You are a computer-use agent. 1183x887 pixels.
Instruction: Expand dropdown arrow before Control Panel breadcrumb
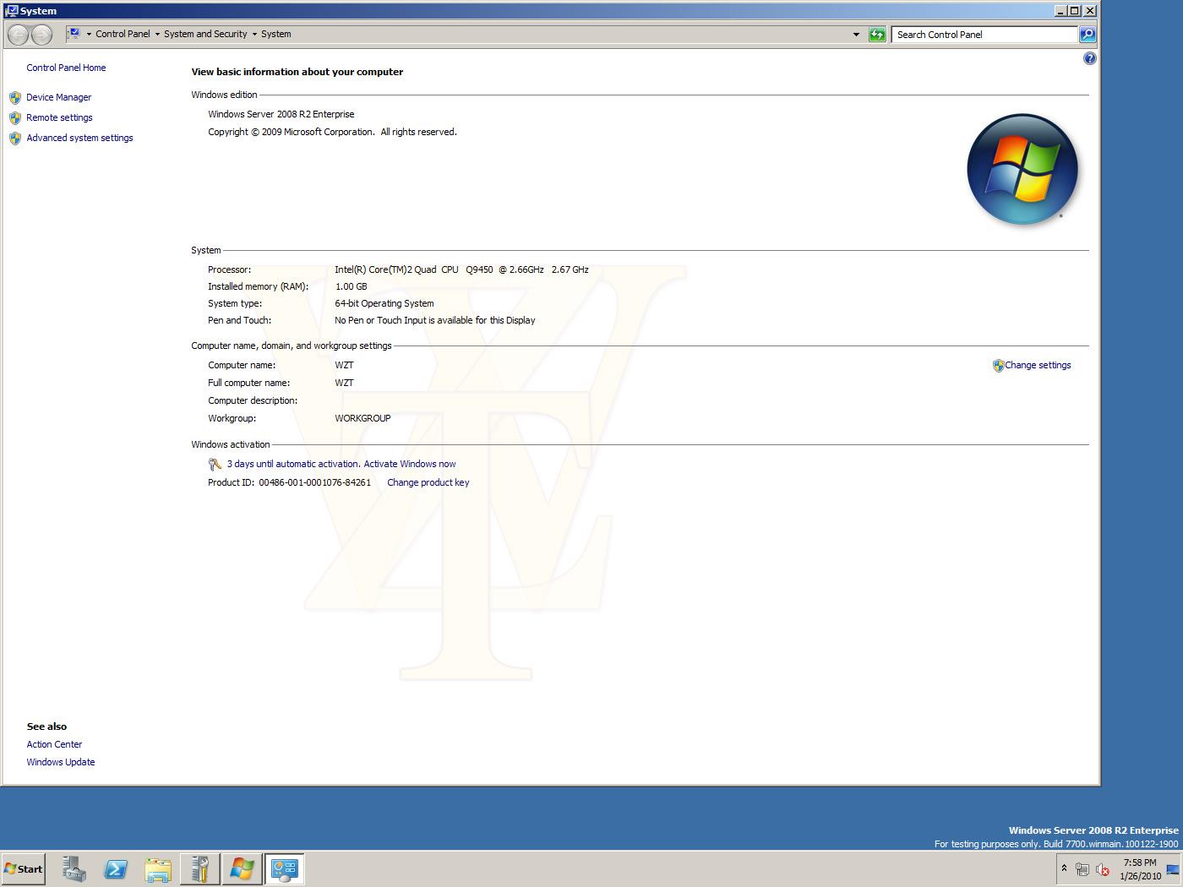point(89,35)
